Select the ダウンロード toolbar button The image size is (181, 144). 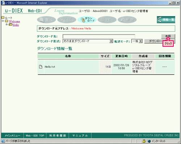(87, 20)
